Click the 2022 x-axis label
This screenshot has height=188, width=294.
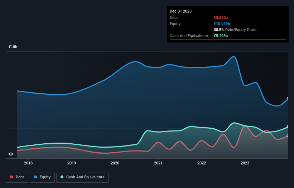(202, 163)
